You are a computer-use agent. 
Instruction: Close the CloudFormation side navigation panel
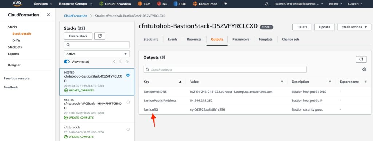(x=48, y=15)
